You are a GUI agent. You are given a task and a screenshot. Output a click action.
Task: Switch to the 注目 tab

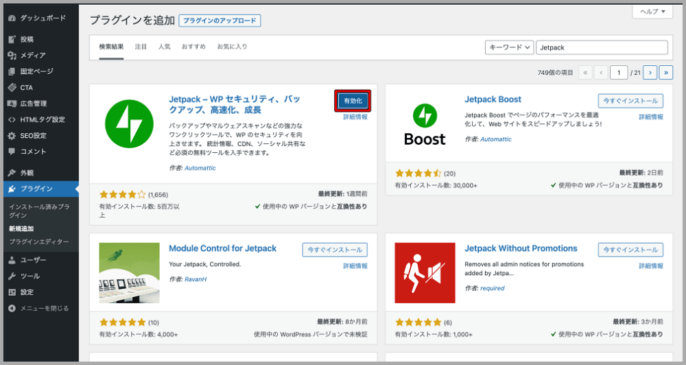141,47
